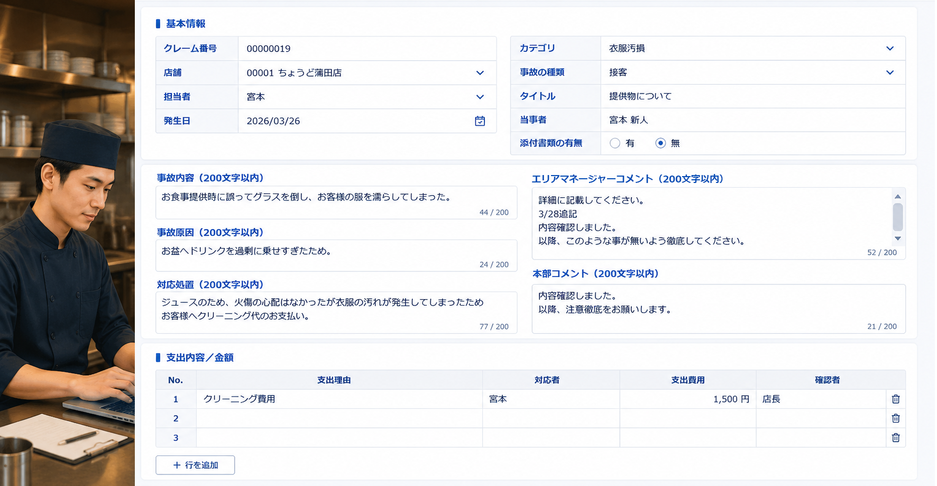Viewport: 937px width, 486px height.
Task: Click the 基本情報 section heading
Action: (186, 24)
